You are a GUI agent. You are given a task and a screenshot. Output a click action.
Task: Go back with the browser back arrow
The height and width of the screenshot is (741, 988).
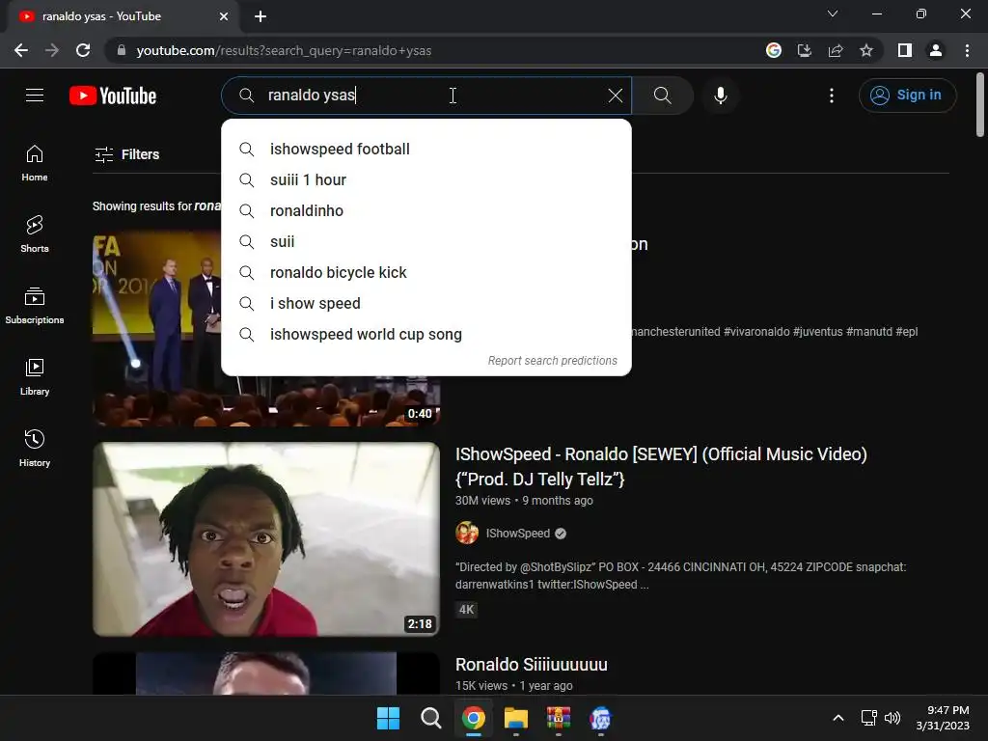click(x=21, y=50)
